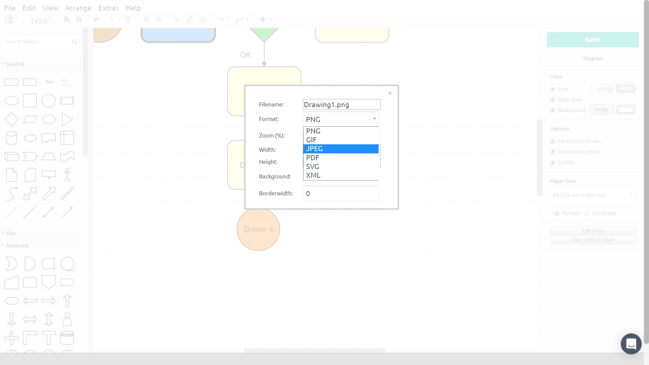Expand the Misc shapes section
Image resolution: width=649 pixels, height=365 pixels.
11,233
